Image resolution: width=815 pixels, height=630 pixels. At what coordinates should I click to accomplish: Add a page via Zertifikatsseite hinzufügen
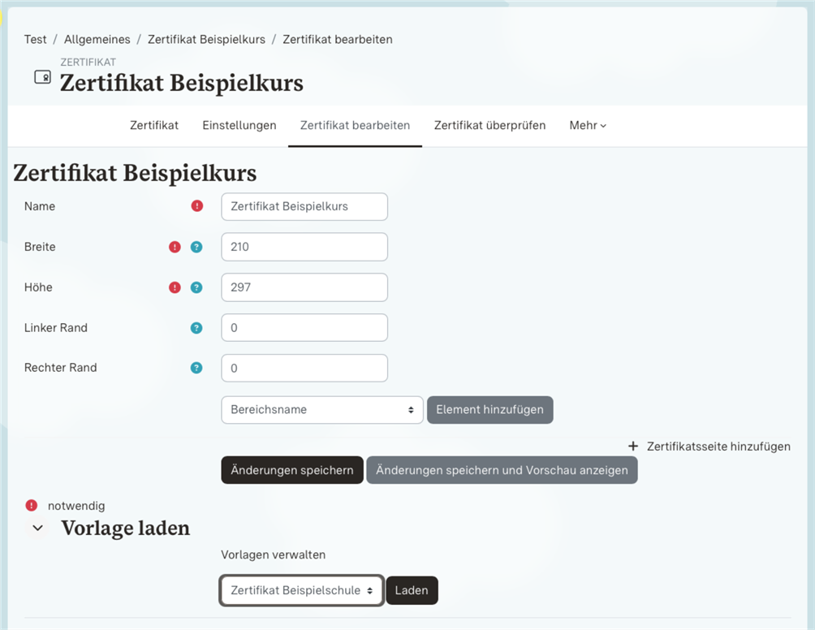tap(708, 447)
